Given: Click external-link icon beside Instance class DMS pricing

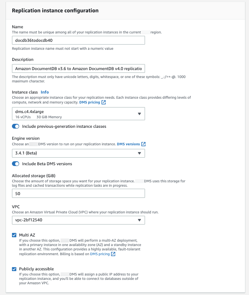Looking at the screenshot, I should (x=104, y=102).
